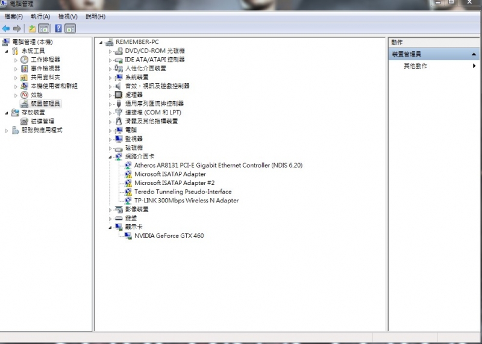Viewport: 482px width, 344px height.
Task: Select the 電腦 device category
Action: [x=131, y=130]
